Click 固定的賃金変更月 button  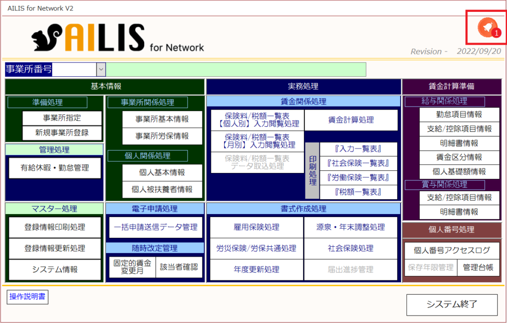click(132, 267)
